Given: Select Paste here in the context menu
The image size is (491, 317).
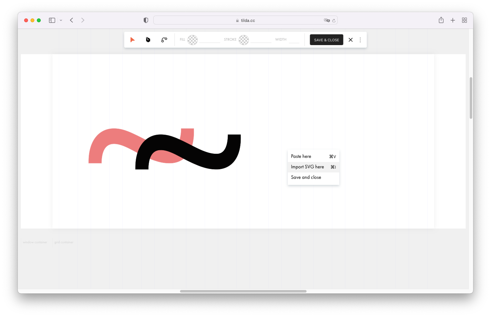Looking at the screenshot, I should point(301,156).
